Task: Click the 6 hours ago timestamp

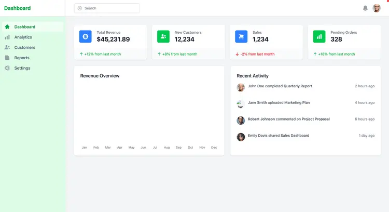Action: [x=365, y=119]
